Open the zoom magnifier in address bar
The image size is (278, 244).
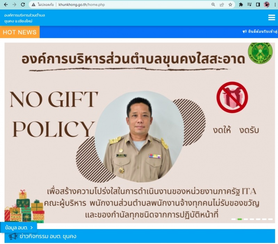pyautogui.click(x=213, y=5)
